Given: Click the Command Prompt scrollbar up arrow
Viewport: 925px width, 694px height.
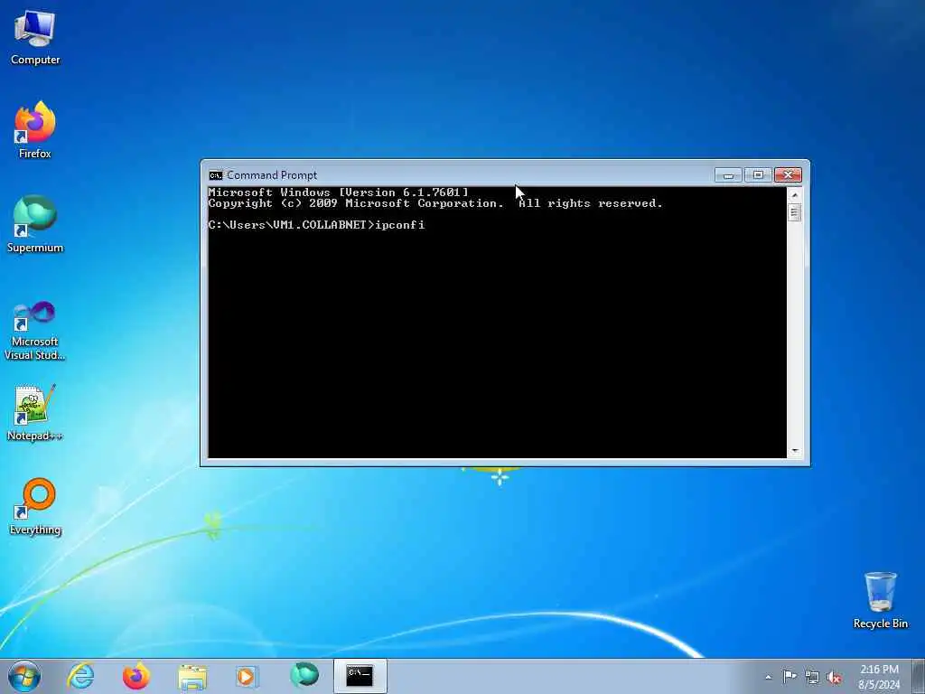Looking at the screenshot, I should [795, 195].
